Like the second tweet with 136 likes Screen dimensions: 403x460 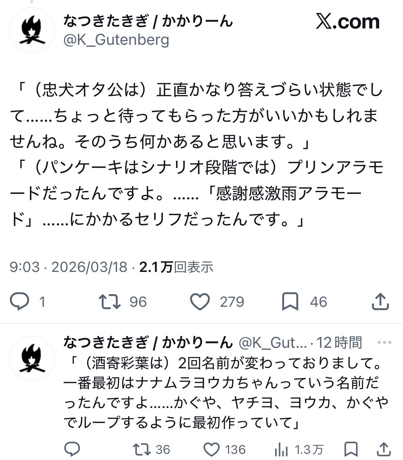(x=212, y=449)
